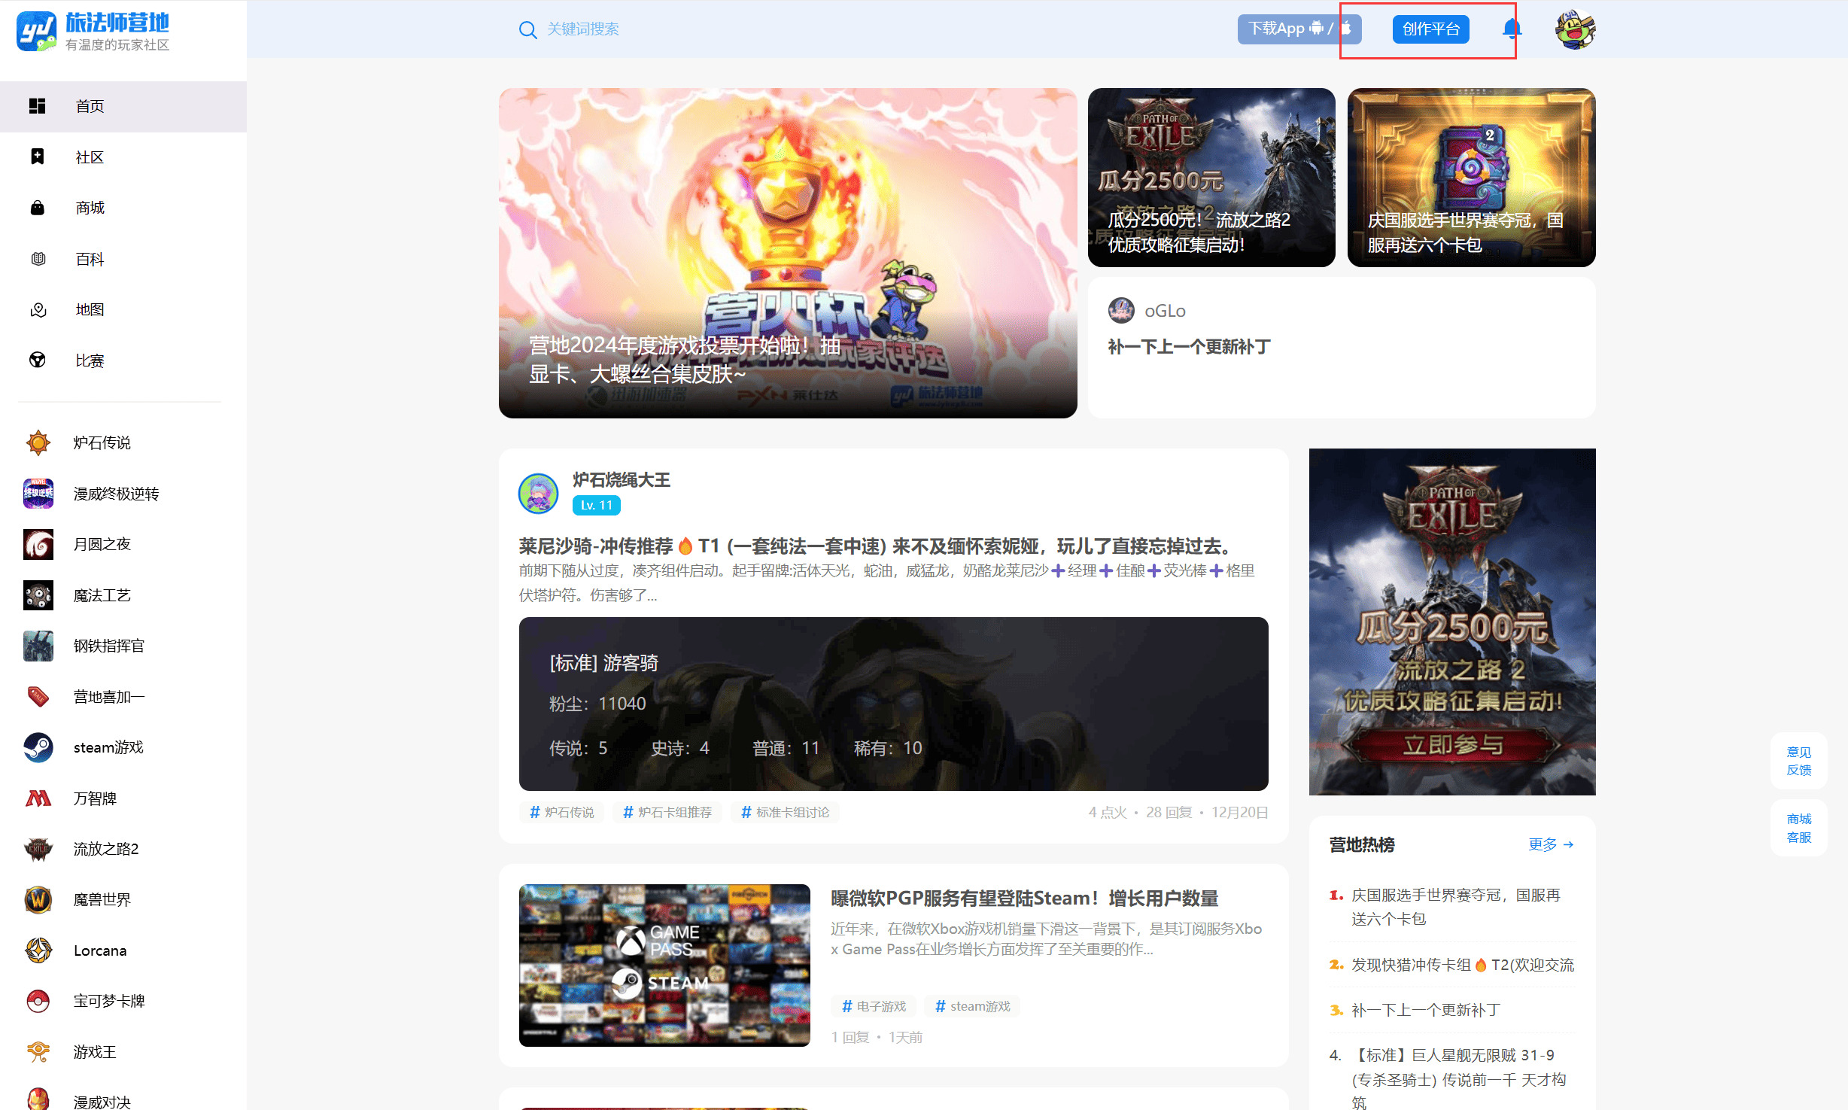Open the user profile avatar in header
Image resolution: width=1848 pixels, height=1110 pixels.
point(1575,29)
